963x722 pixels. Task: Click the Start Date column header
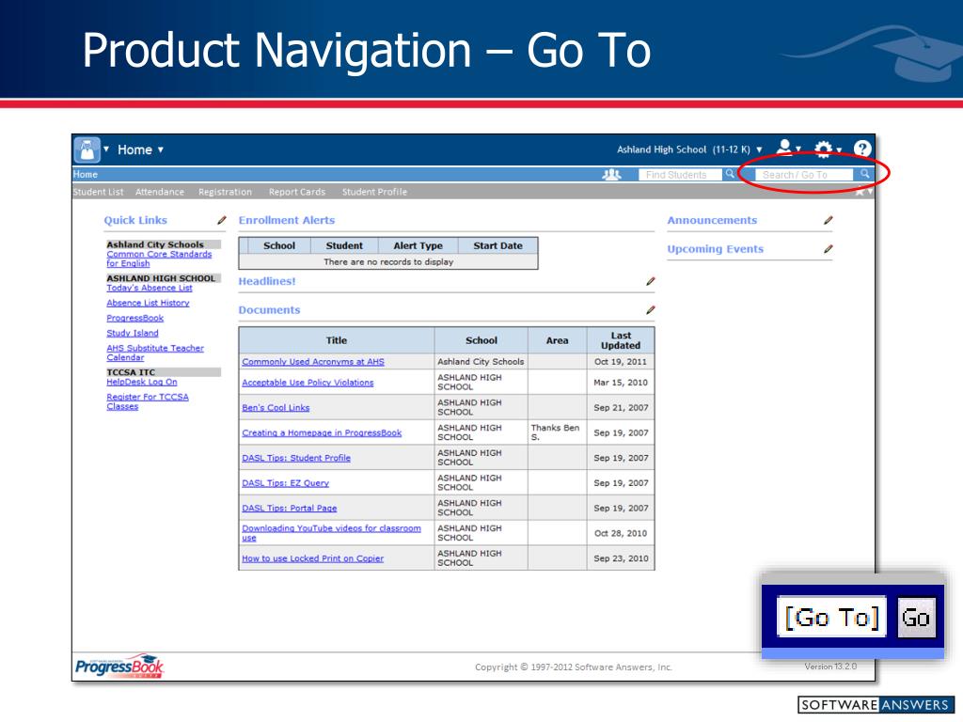497,245
